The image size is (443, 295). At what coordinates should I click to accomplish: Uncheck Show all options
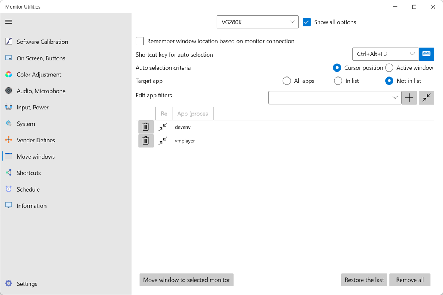click(x=307, y=22)
